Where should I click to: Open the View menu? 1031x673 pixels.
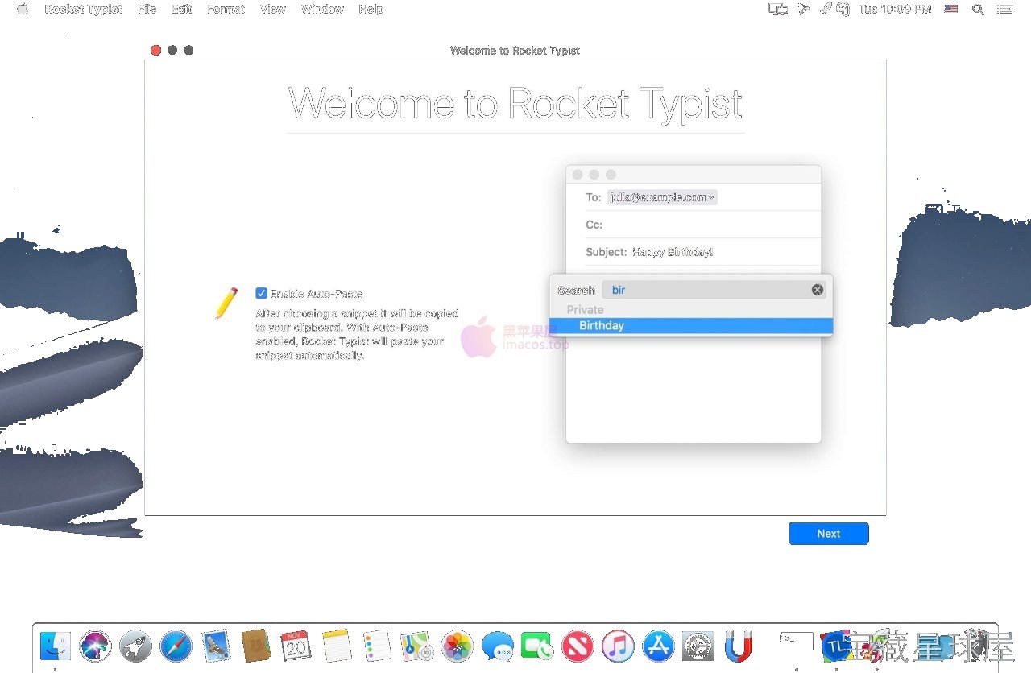(x=273, y=10)
